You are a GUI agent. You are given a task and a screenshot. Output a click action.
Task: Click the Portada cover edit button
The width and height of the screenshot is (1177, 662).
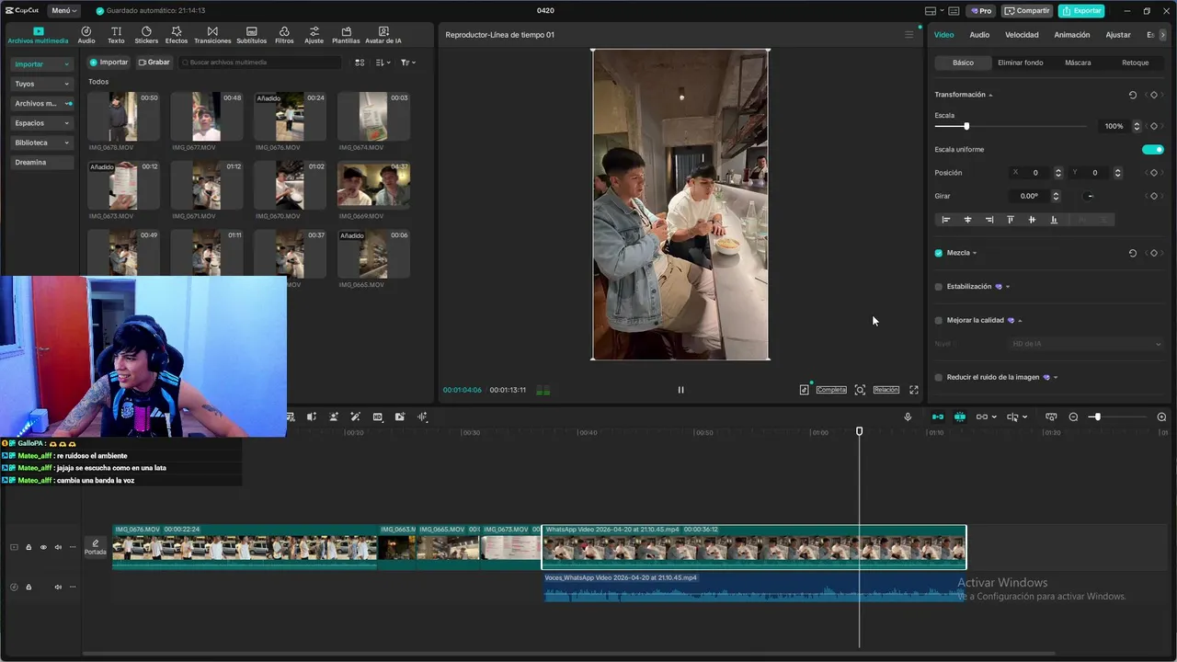[x=95, y=547]
